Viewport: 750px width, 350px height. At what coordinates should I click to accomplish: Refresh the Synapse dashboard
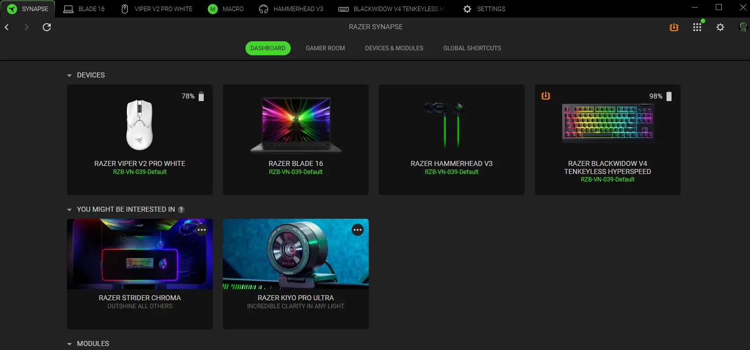46,27
